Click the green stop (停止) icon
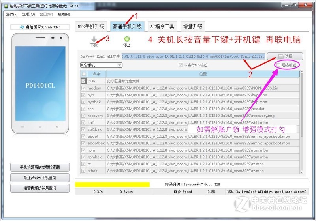This screenshot has width=316, height=221. click(127, 39)
